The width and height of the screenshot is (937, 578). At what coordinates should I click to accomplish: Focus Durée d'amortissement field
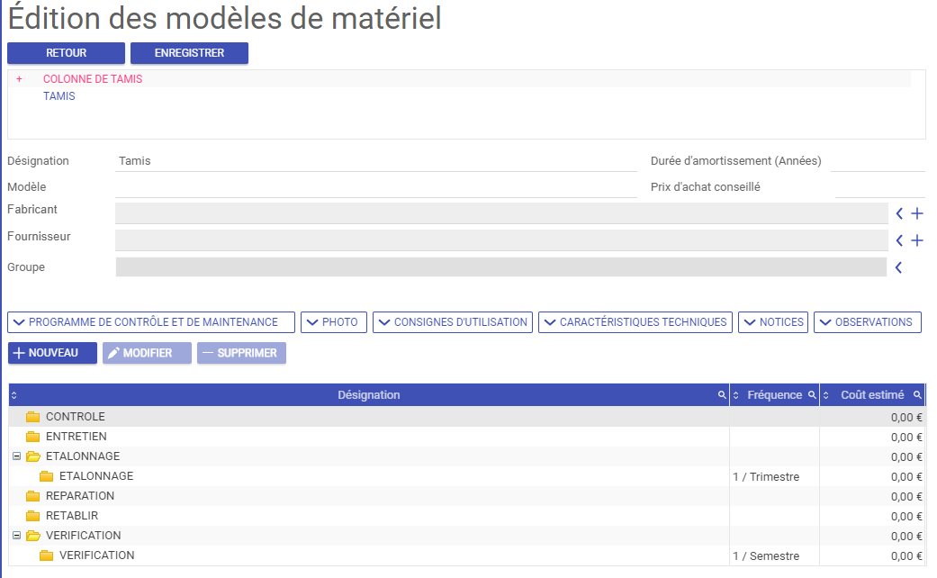(878, 161)
